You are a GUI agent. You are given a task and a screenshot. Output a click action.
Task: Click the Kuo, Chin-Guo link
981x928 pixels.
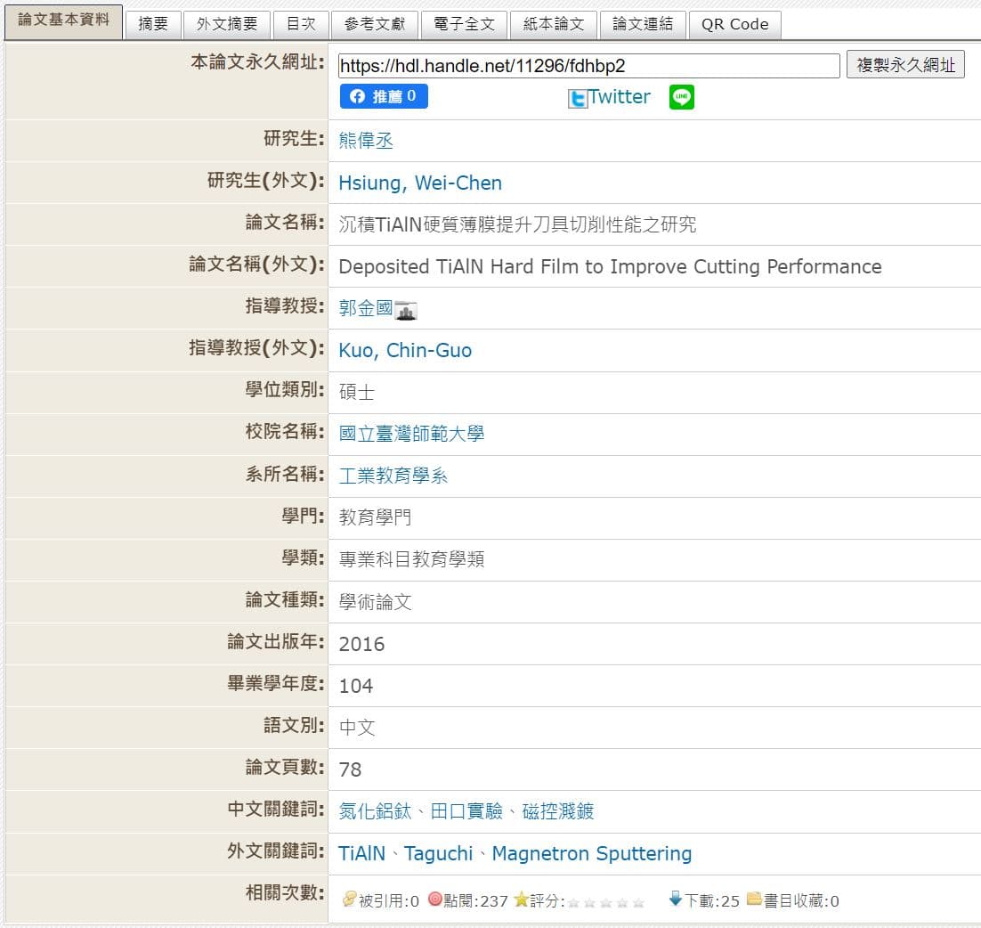pos(405,350)
